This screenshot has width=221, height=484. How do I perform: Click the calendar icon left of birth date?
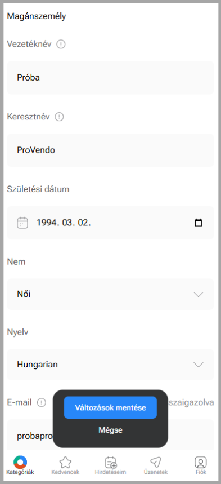[x=22, y=223]
